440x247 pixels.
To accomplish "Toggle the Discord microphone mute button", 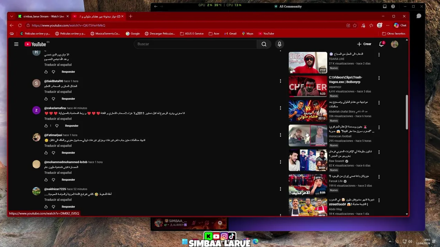I will click(x=194, y=223).
